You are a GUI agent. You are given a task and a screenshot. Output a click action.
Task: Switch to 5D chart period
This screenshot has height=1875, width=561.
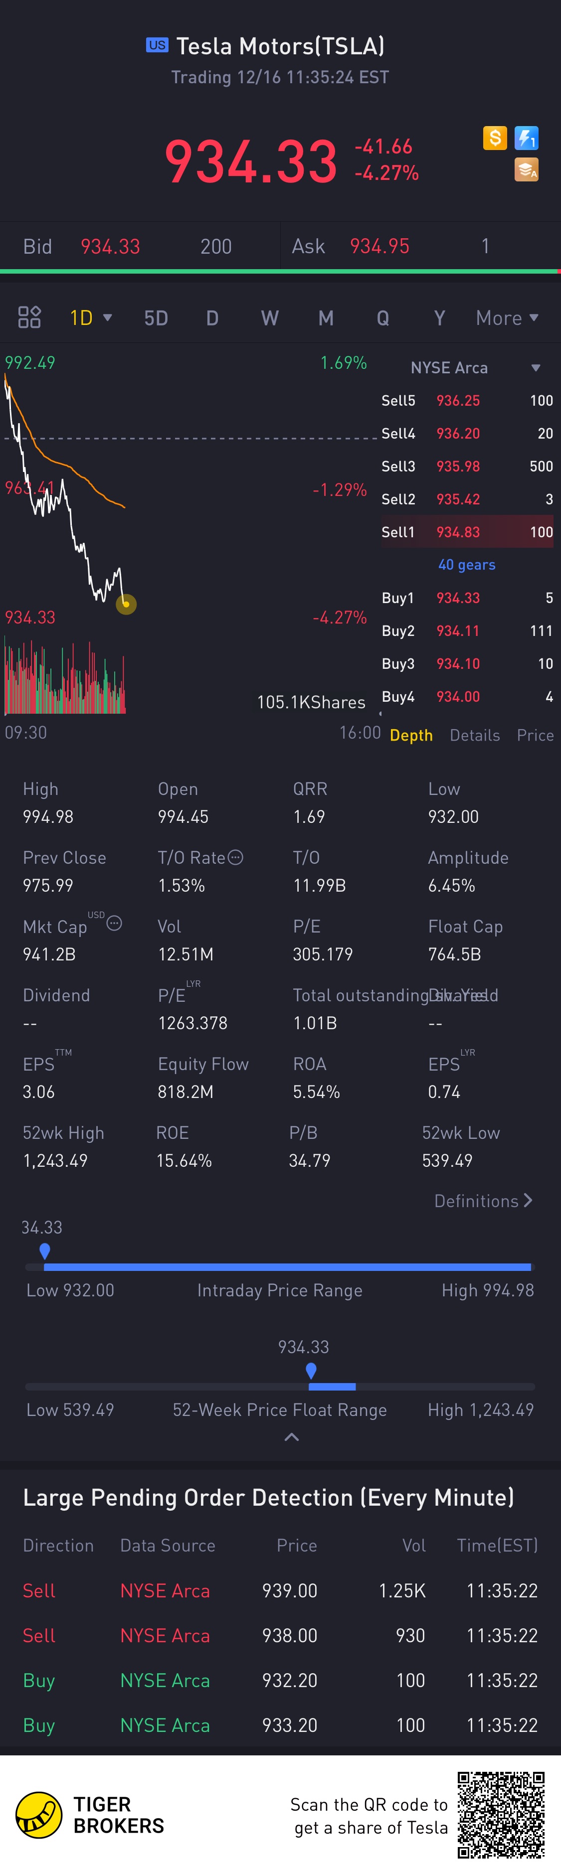coord(156,318)
